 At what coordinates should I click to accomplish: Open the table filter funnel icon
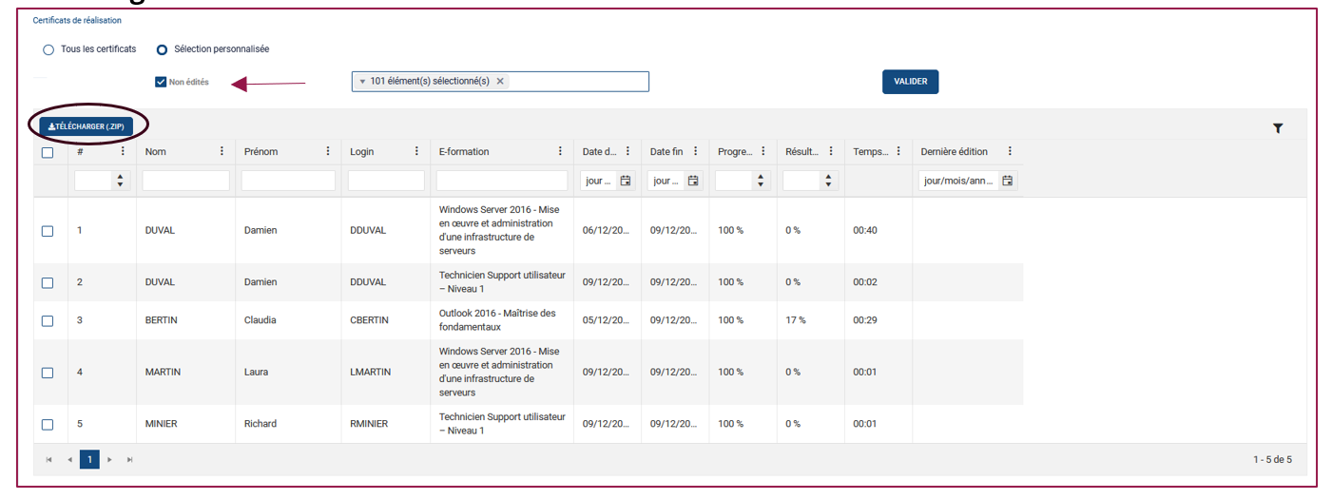coord(1278,127)
